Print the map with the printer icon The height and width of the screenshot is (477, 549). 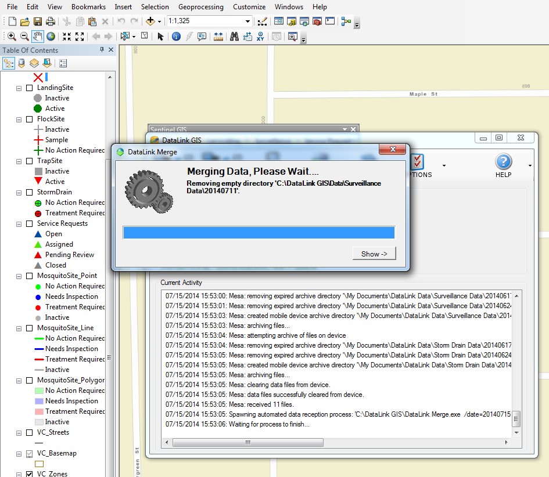tap(51, 21)
